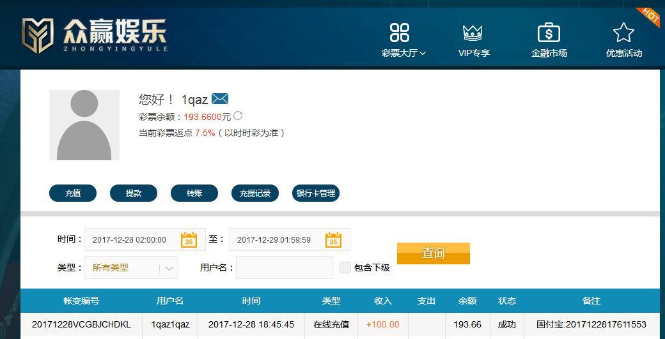Click the 转账 transfer button
The image size is (665, 339).
[194, 193]
